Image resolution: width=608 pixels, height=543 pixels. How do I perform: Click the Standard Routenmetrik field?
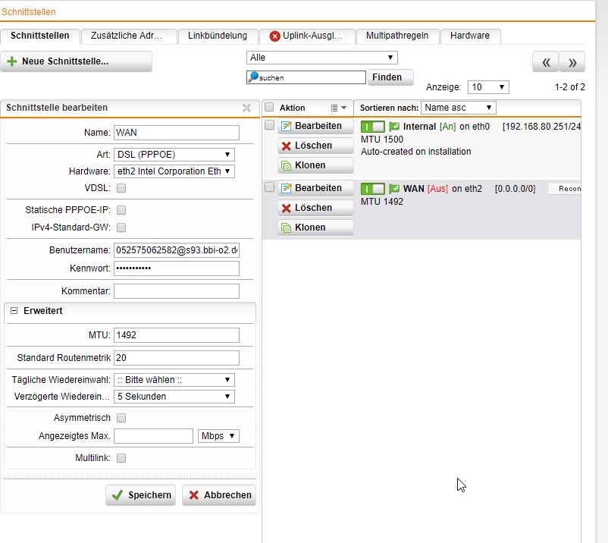[177, 358]
